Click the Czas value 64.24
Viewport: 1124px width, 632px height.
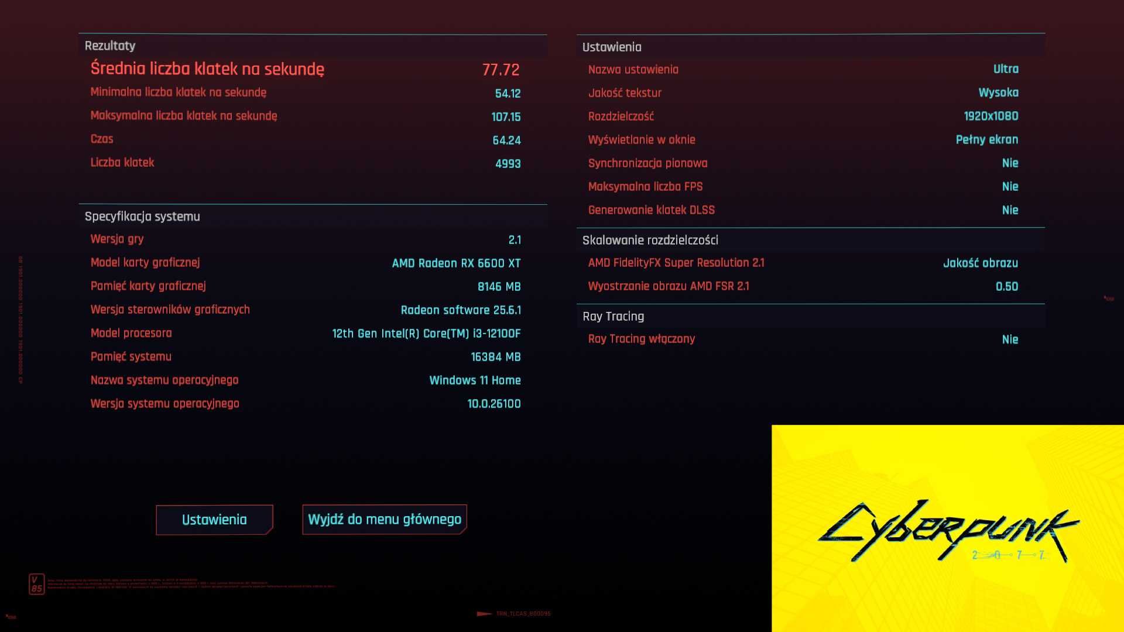click(506, 140)
